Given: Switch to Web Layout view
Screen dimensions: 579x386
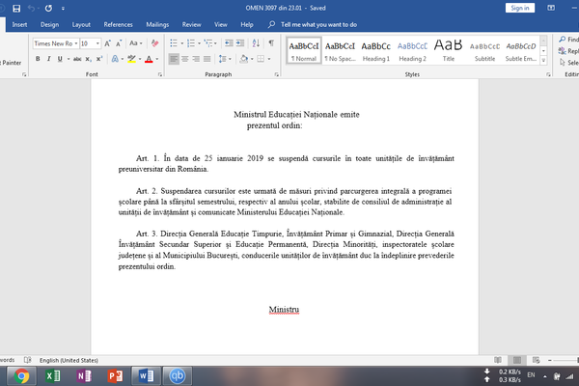Looking at the screenshot, I should click(x=537, y=360).
